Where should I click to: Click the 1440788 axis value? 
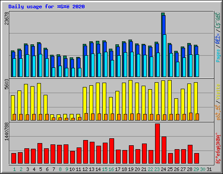point(7,132)
